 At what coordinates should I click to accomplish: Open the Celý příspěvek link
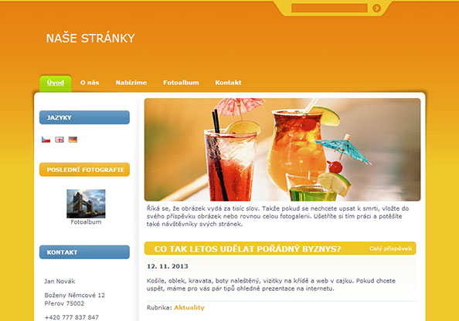390,248
